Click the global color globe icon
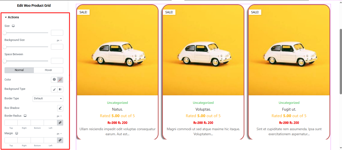 (54, 80)
